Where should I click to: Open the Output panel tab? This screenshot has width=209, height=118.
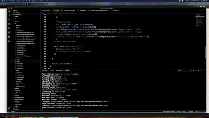(52, 70)
